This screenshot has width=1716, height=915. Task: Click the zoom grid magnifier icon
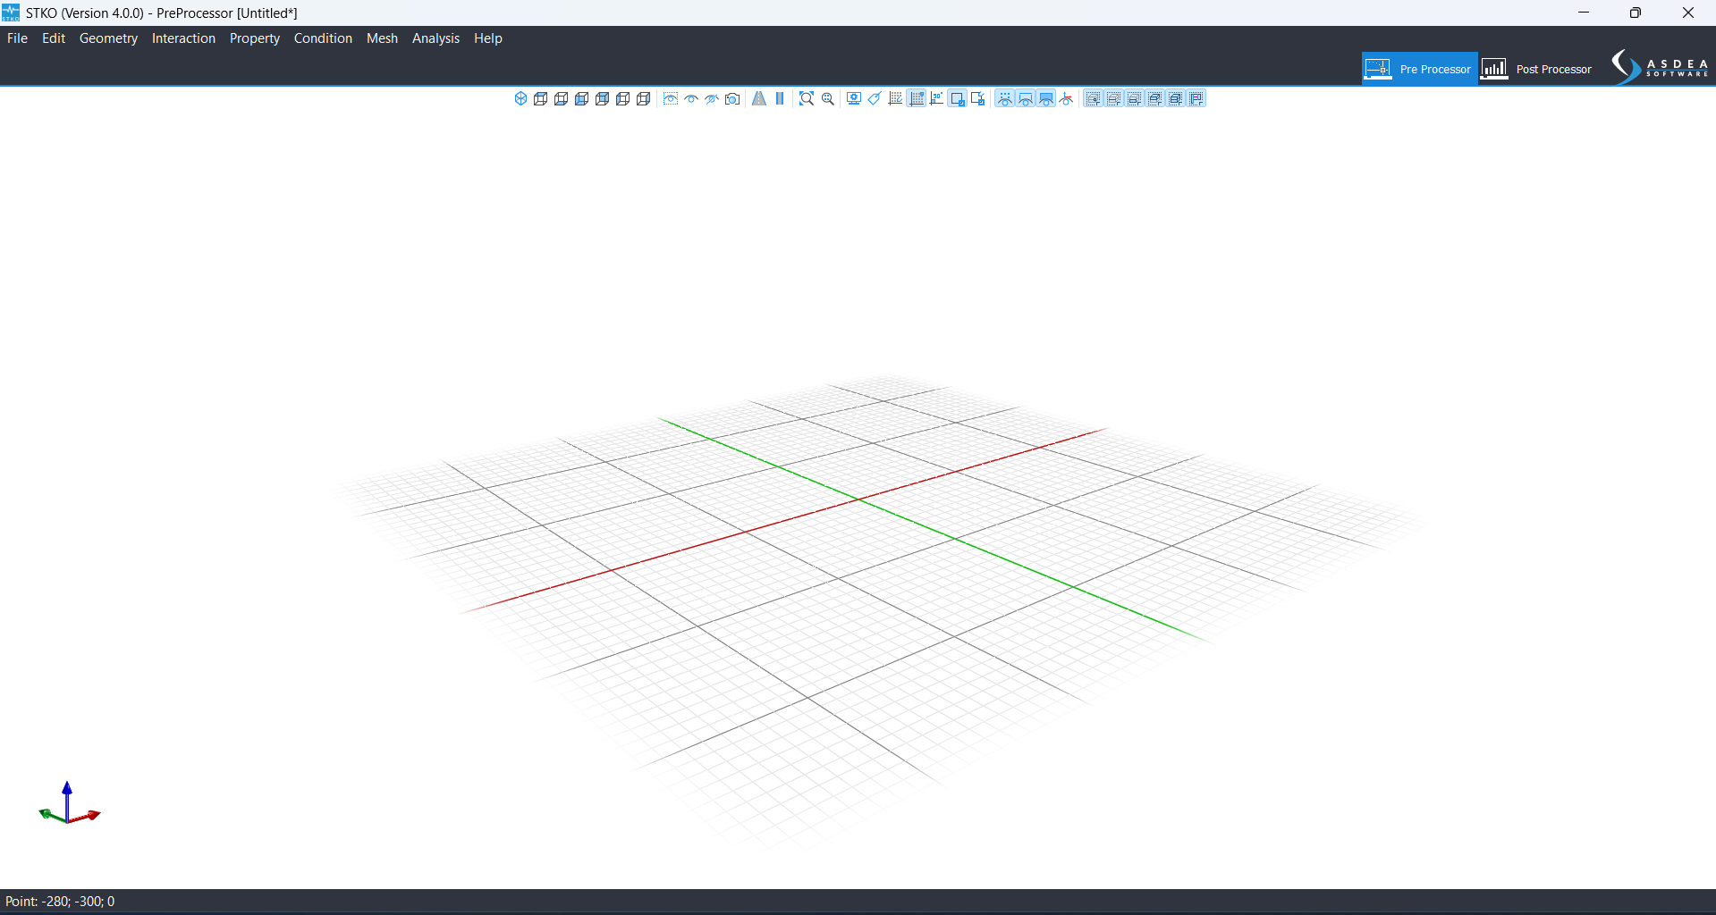click(x=828, y=98)
